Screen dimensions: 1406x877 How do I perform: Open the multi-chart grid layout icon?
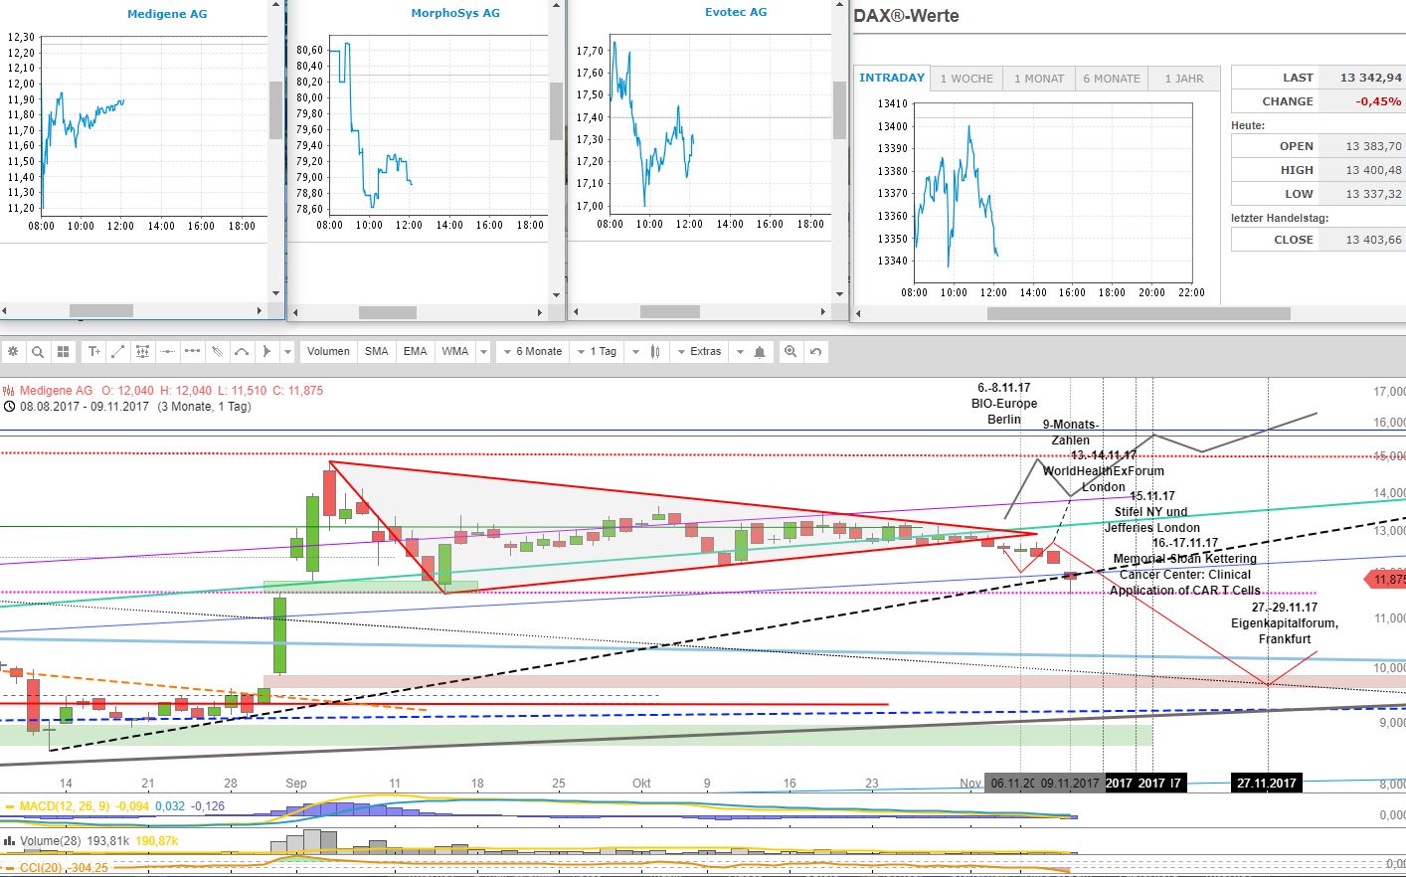pos(62,351)
